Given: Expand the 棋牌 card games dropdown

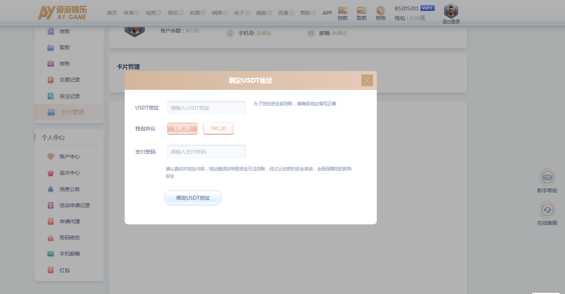Looking at the screenshot, I should [219, 13].
